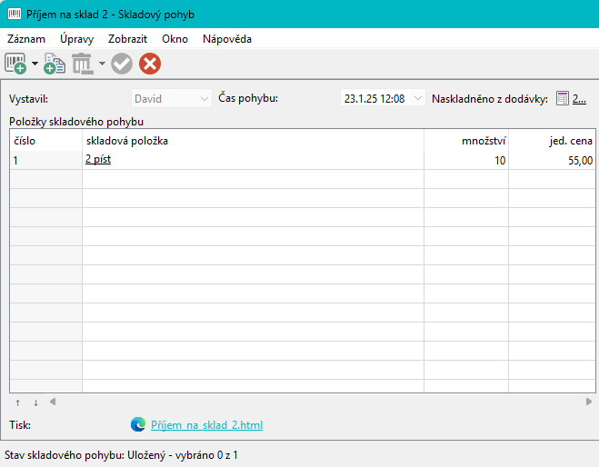Open the Nápověda menu
599x467 pixels.
point(227,39)
